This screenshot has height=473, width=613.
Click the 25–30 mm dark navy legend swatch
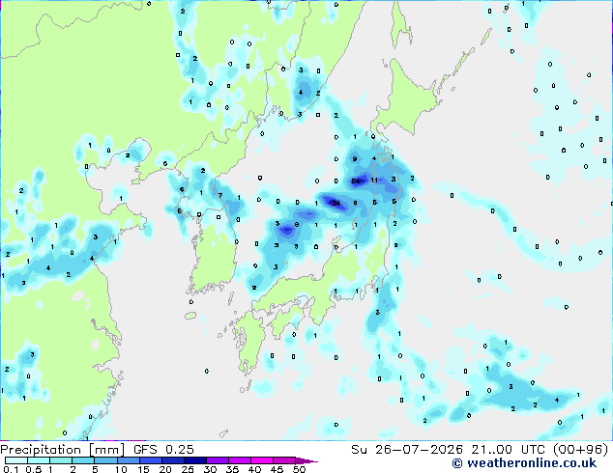coord(195,460)
